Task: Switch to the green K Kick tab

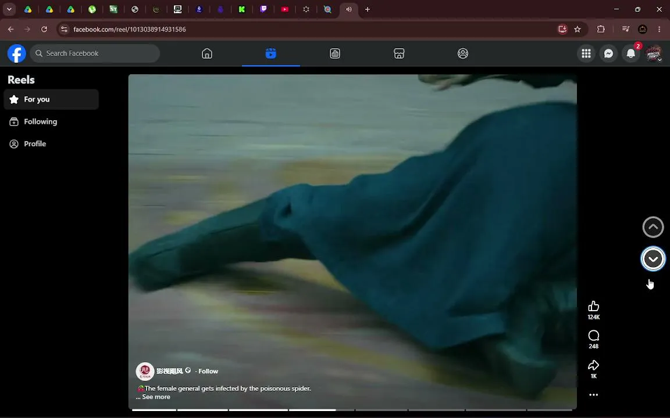Action: coord(242,9)
